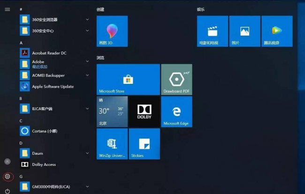Image resolution: width=305 pixels, height=194 pixels.
Task: Open the Drawboard PDF tile
Action: 176,80
